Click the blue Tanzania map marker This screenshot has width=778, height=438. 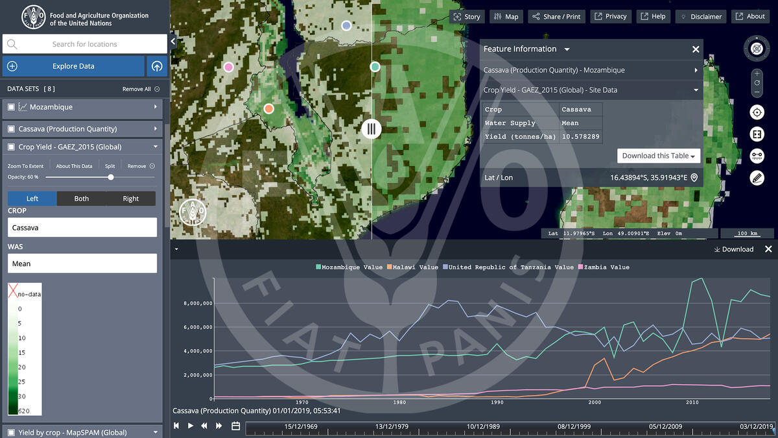pyautogui.click(x=346, y=25)
